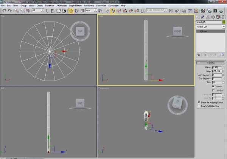The height and width of the screenshot is (159, 227).
Task: Open Render Setup teapot icon
Action: [209, 11]
